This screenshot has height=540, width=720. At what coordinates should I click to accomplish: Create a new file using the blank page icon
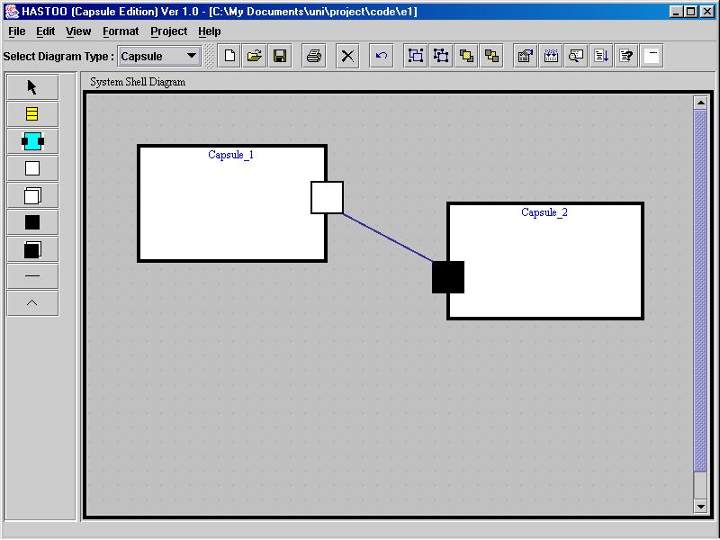point(229,56)
